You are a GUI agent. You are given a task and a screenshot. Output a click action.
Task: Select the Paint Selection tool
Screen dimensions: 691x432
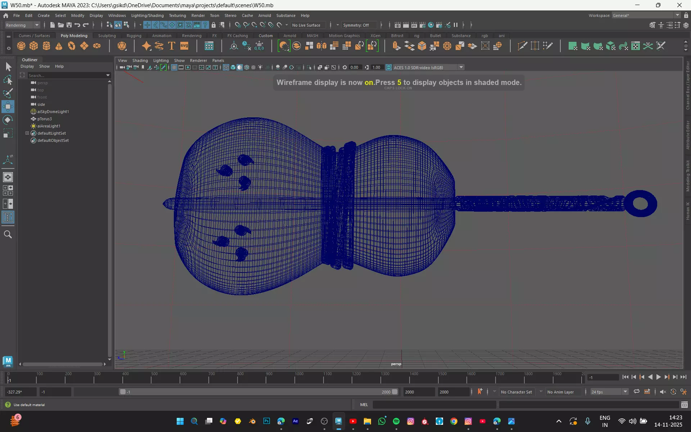[x=8, y=94]
